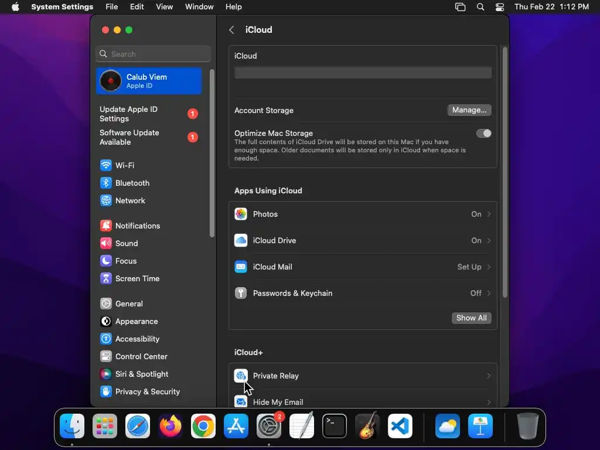Click the Search field in sidebar

click(153, 54)
